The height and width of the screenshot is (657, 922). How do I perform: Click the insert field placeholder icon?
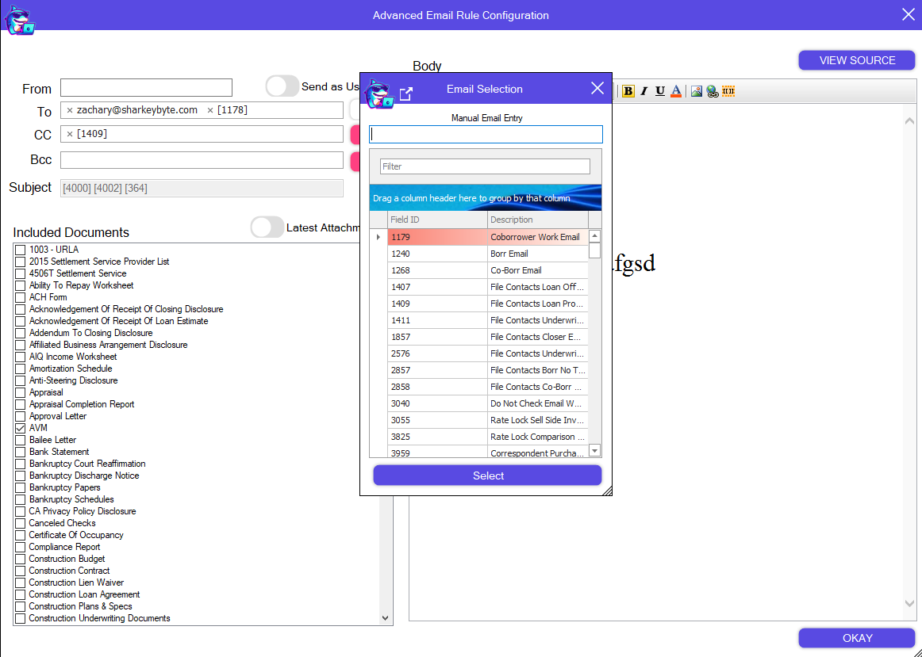pyautogui.click(x=728, y=91)
